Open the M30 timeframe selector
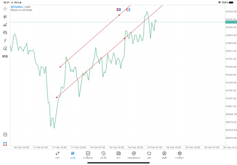 point(5,56)
